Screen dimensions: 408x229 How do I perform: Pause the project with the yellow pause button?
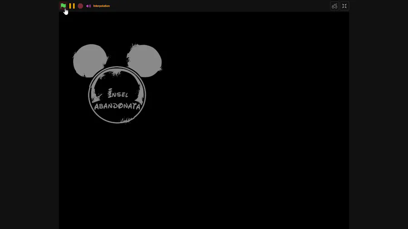72,6
